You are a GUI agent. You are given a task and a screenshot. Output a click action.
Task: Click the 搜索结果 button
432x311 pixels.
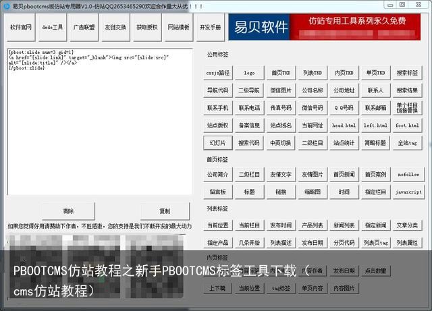point(407,90)
